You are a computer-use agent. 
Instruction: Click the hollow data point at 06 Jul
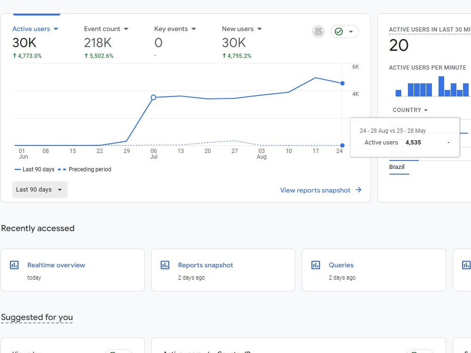tap(154, 97)
